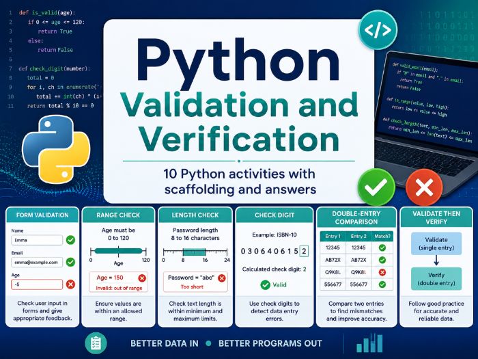
Task: Click 'Calculated check digit: 2' text
Action: coord(274,269)
